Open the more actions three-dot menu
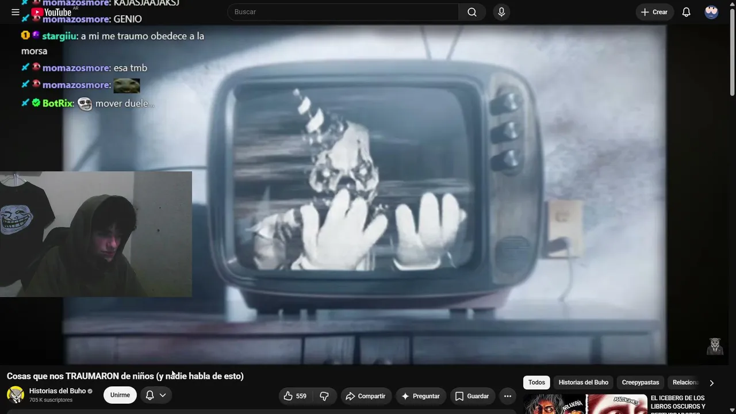The height and width of the screenshot is (414, 736). tap(507, 396)
